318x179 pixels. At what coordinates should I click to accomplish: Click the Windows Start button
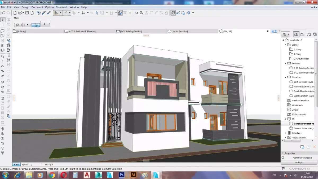click(x=5, y=175)
